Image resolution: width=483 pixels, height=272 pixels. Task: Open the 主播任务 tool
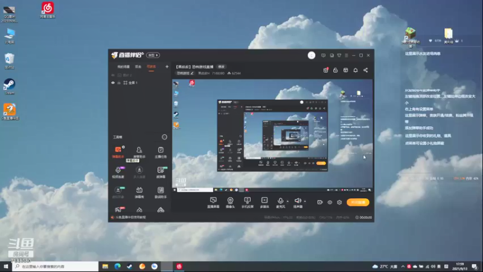[161, 152]
